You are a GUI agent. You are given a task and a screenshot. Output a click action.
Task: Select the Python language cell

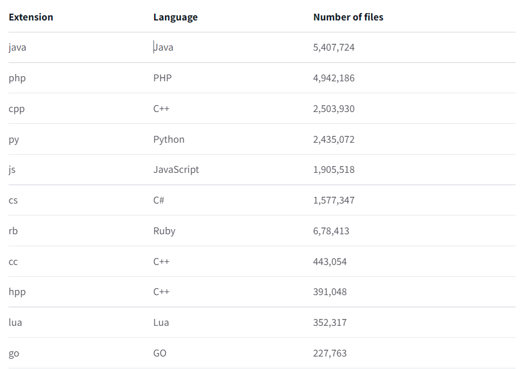pos(169,140)
